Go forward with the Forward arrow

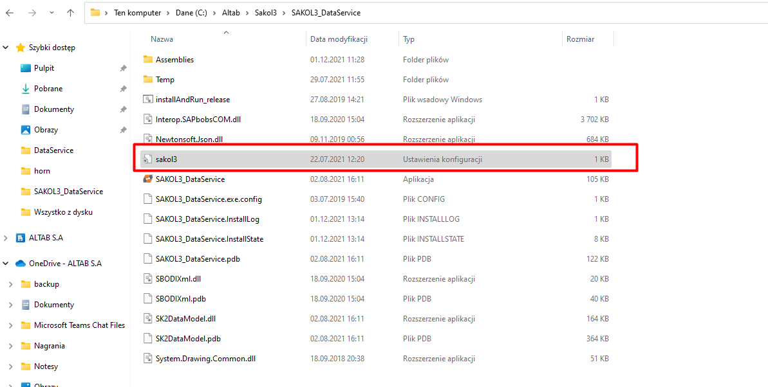point(32,13)
